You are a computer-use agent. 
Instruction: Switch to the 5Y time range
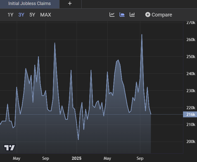(x=32, y=15)
